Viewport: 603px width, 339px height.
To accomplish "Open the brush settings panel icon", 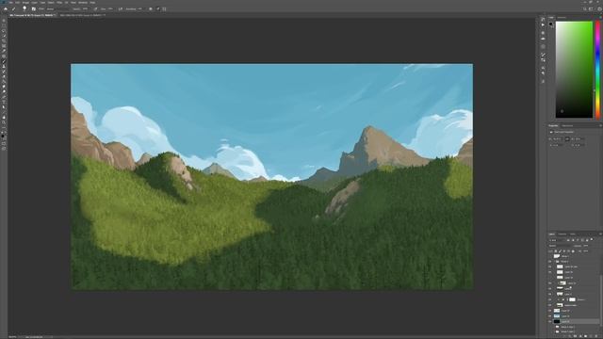I will coord(34,8).
